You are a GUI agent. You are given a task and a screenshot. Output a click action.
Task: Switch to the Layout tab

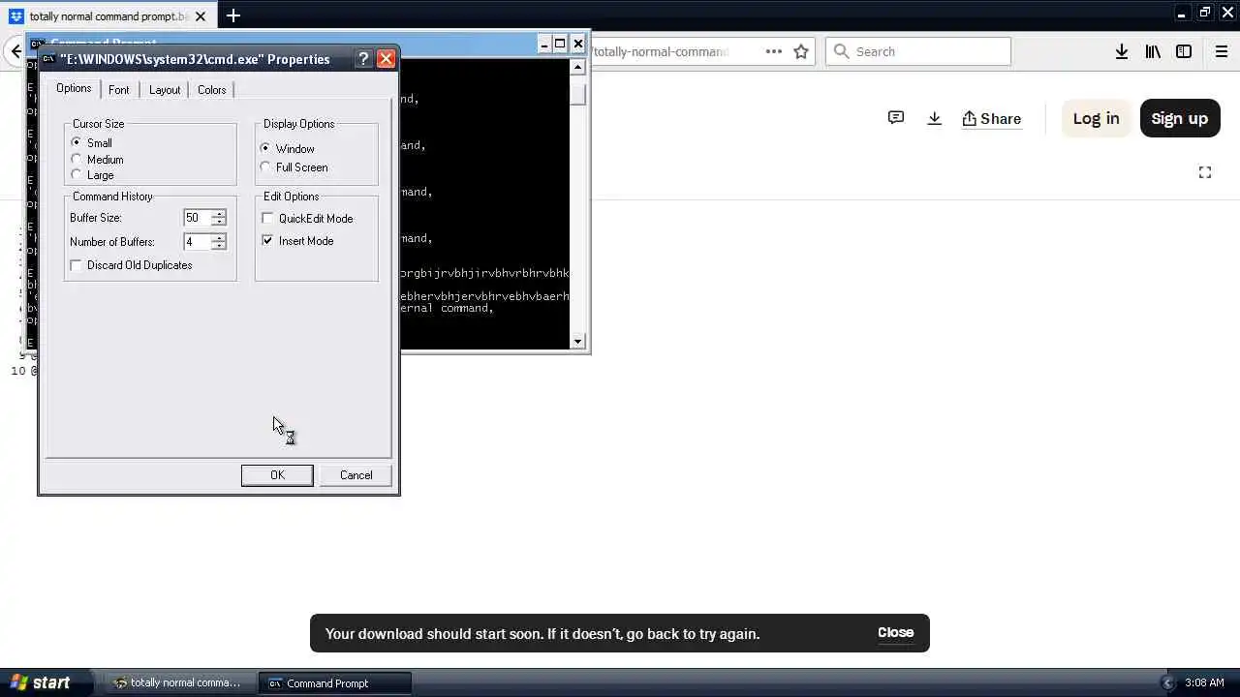(165, 90)
